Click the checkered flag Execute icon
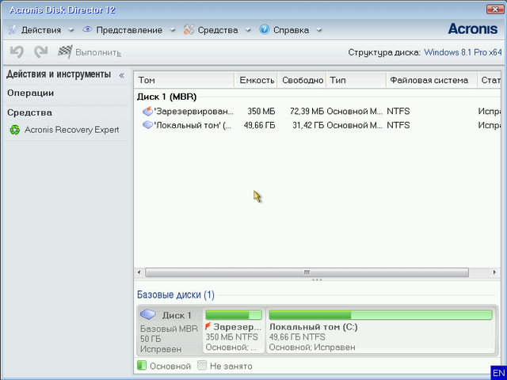 pos(65,51)
